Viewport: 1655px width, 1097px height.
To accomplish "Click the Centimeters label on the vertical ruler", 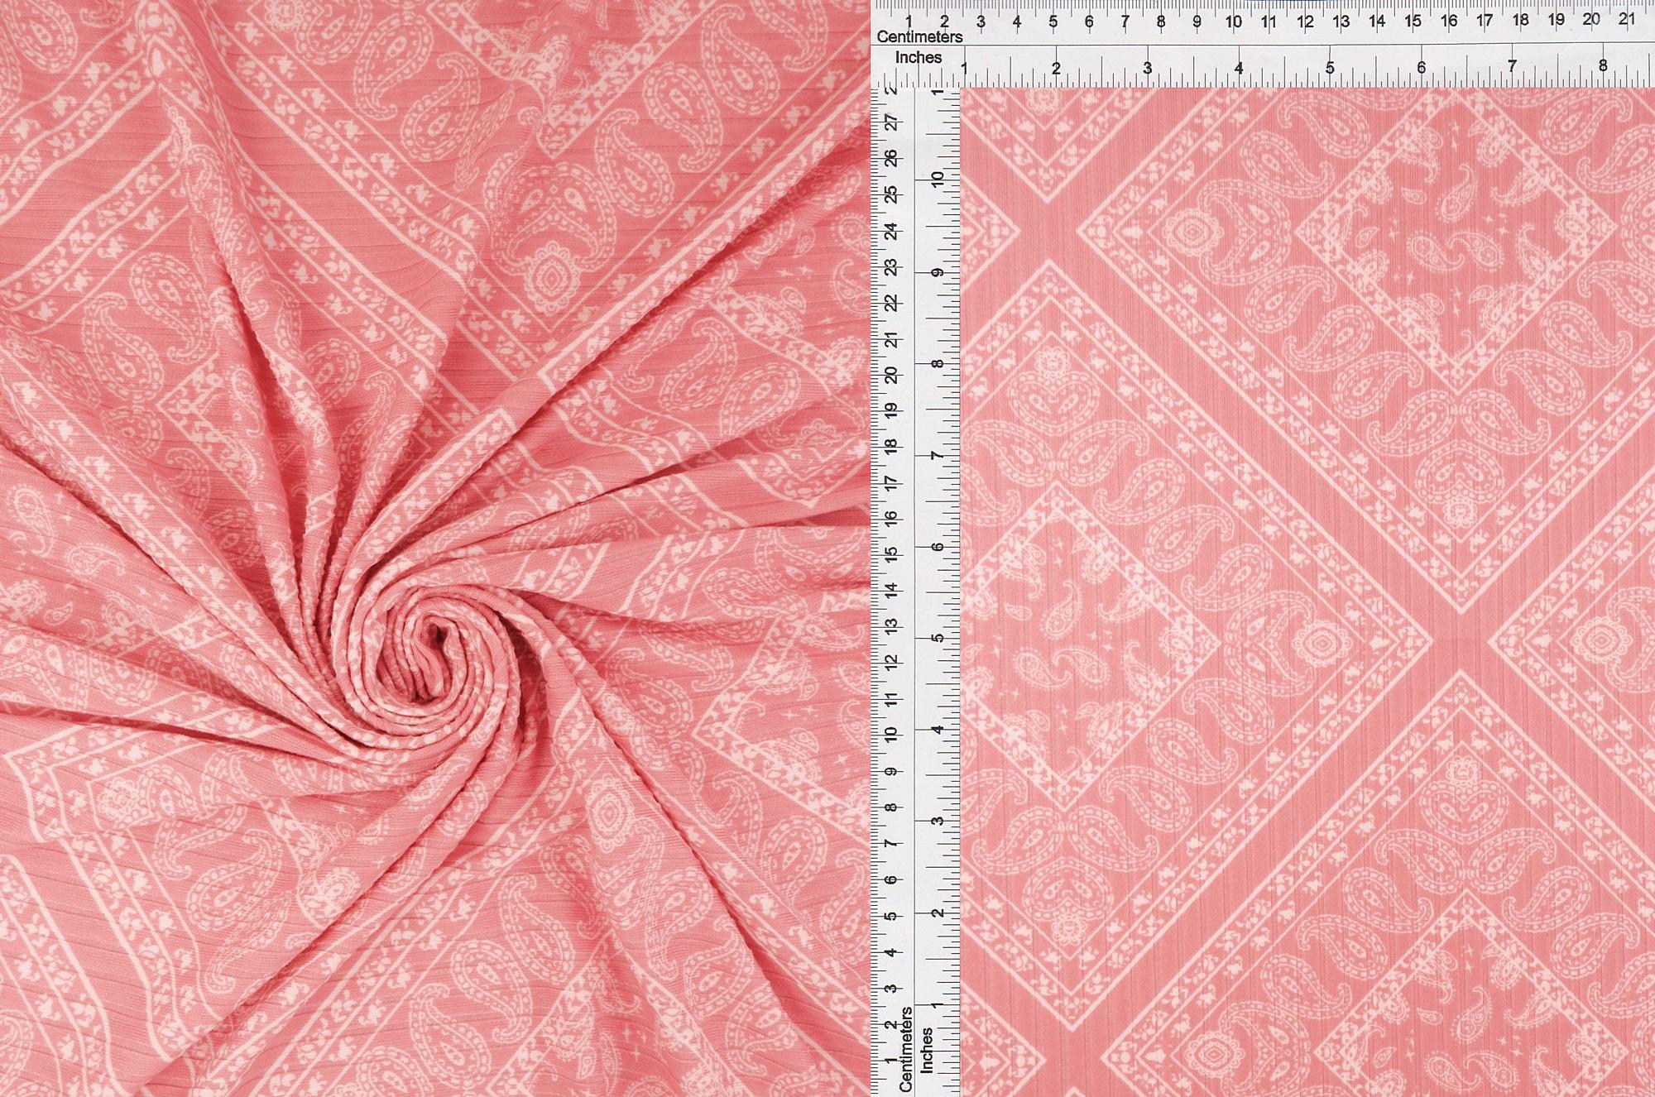I will 905,1049.
